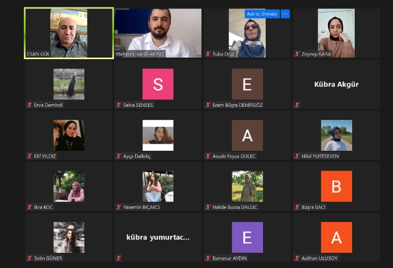Select the orange B avatar of Büşra BACİ

tap(336, 186)
